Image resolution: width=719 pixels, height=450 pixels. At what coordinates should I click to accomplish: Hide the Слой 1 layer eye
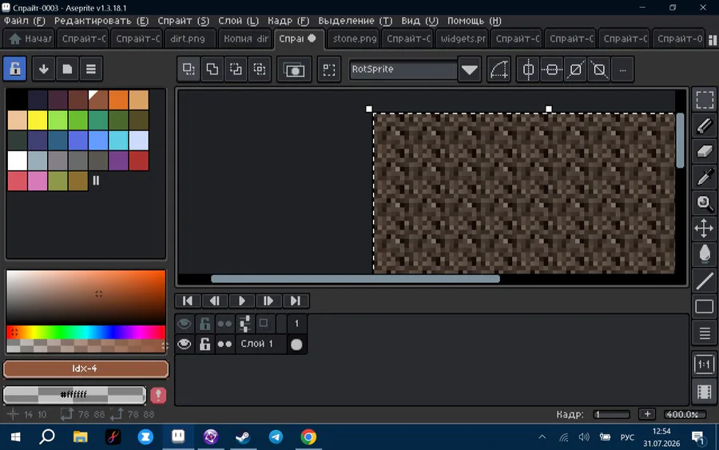pos(185,344)
